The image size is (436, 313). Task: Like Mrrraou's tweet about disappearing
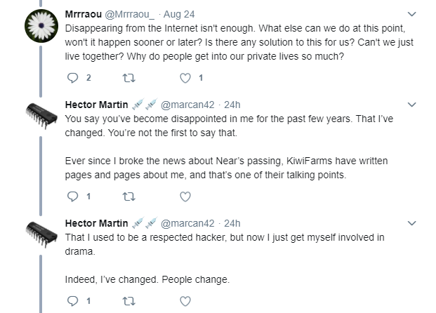185,78
